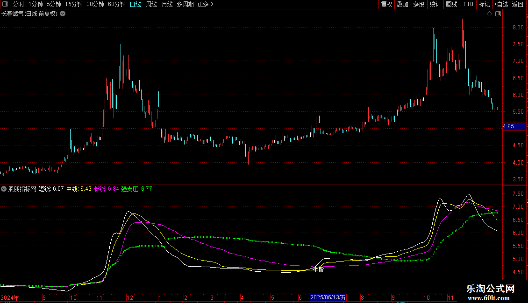Select the 30分钟 period

point(95,4)
